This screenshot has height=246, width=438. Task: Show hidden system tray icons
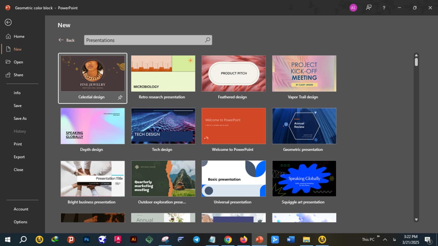tap(385, 239)
